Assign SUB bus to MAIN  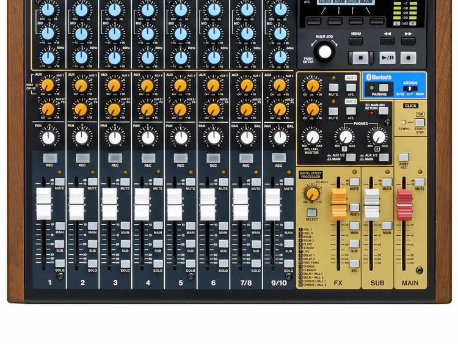387,225
